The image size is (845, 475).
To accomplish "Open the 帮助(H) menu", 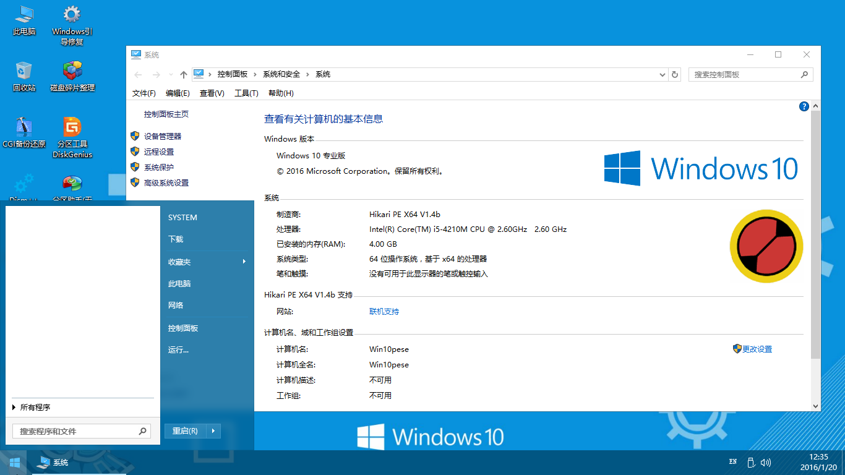I will click(x=281, y=93).
